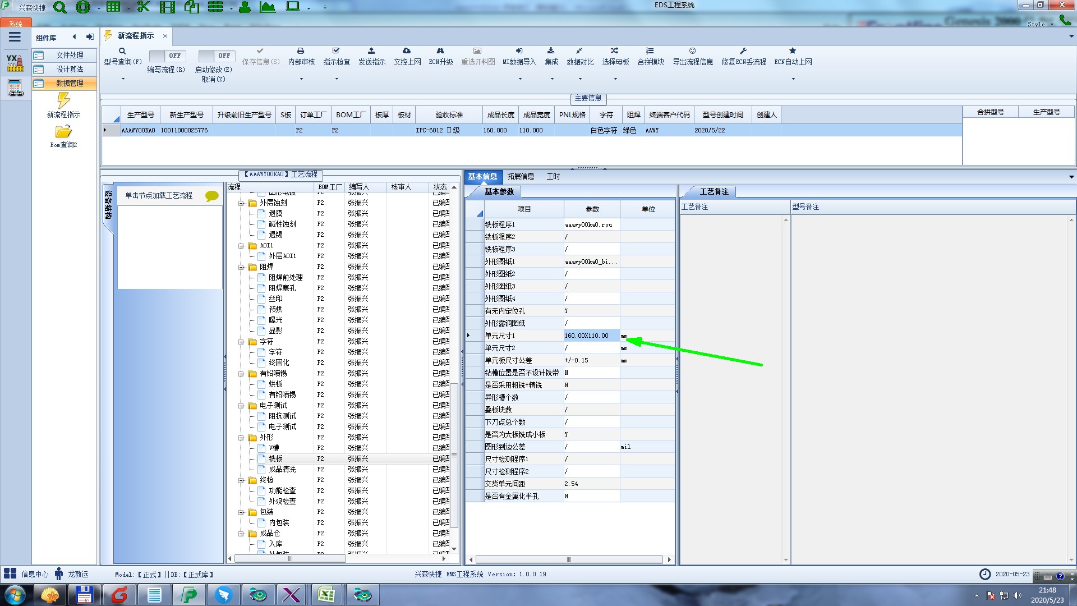Click the 合拼模块 list icon
1077x606 pixels.
(650, 51)
